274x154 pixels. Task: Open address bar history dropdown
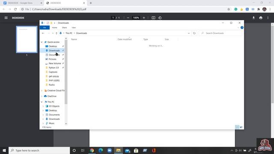coord(189,33)
